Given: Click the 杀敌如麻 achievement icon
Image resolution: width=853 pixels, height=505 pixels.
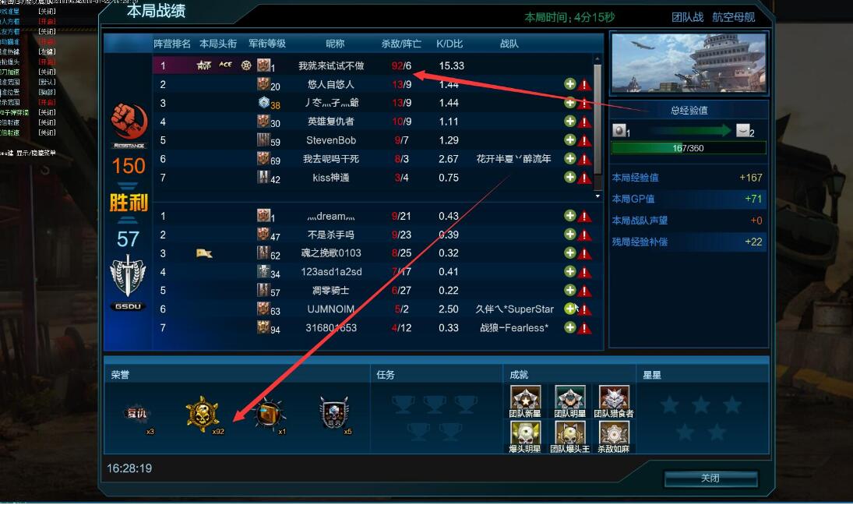Looking at the screenshot, I should pyautogui.click(x=614, y=436).
